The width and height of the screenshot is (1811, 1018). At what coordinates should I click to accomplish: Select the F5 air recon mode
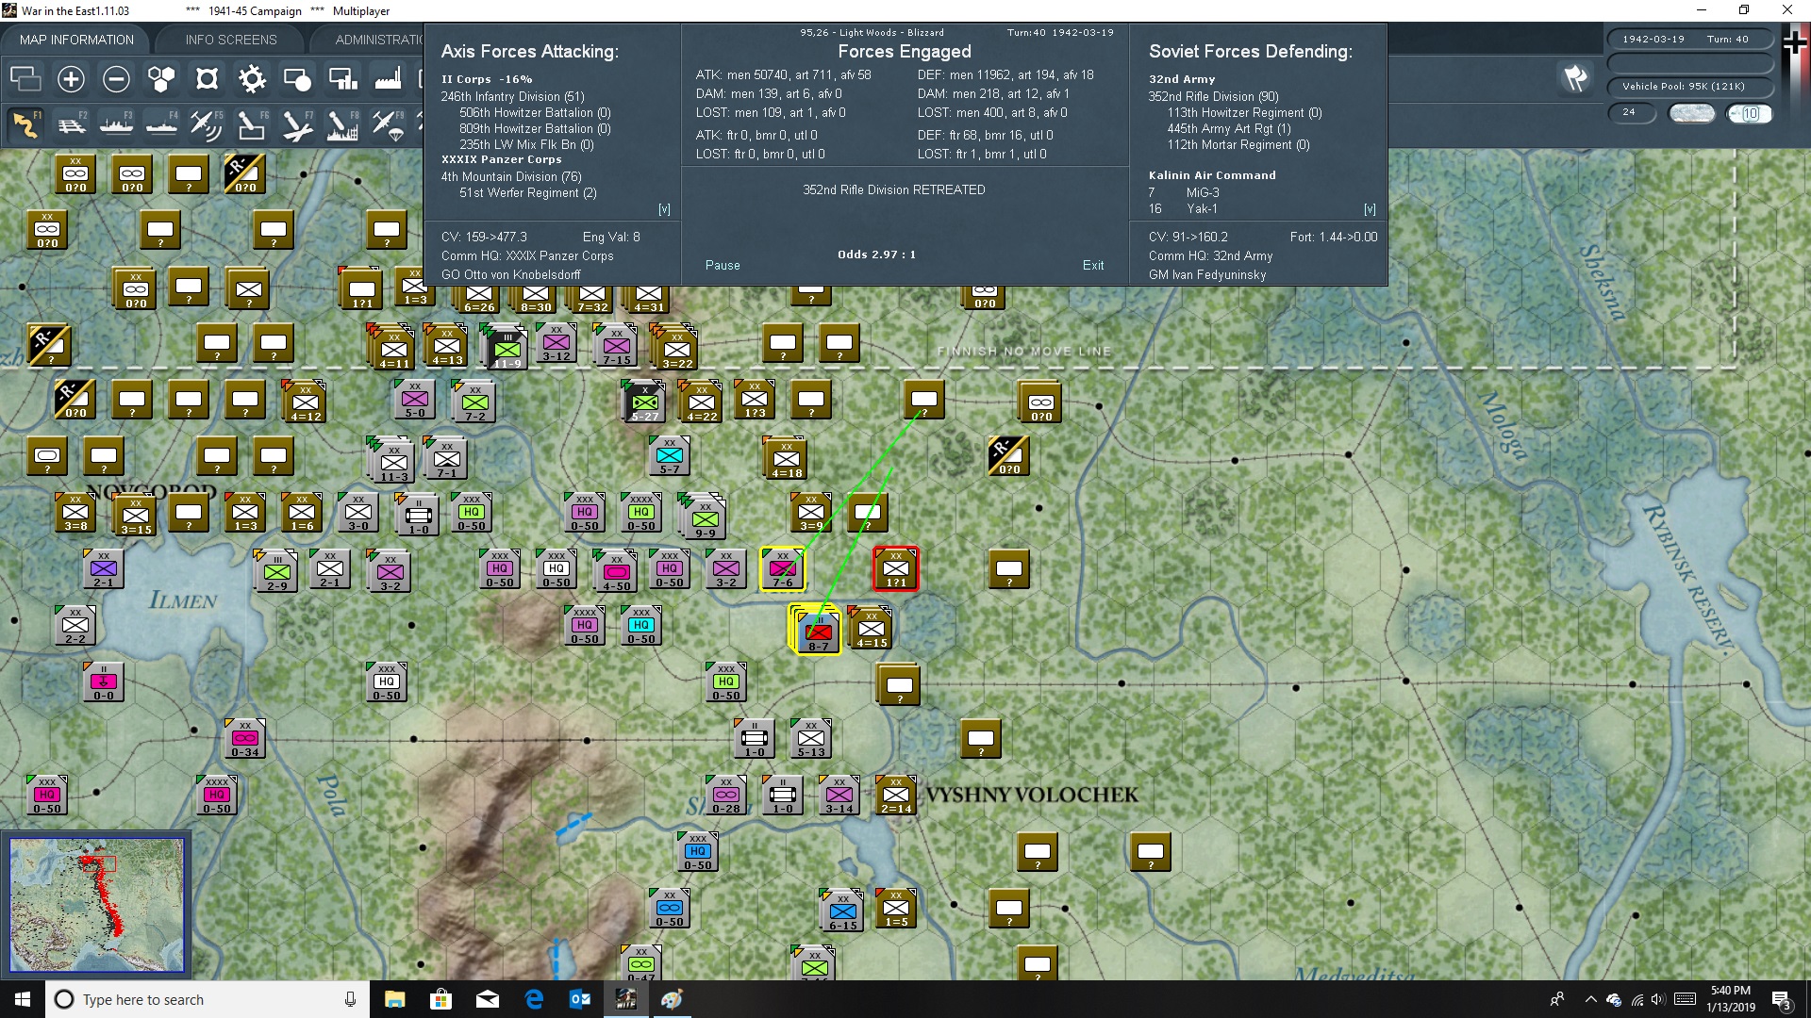click(x=205, y=124)
